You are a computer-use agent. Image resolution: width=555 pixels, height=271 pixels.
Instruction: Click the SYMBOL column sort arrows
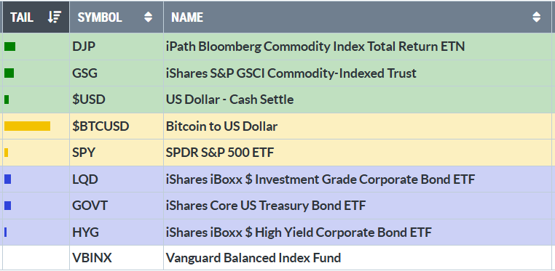click(x=149, y=17)
